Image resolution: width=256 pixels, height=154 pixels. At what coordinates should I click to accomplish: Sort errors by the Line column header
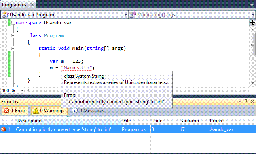tap(165, 121)
